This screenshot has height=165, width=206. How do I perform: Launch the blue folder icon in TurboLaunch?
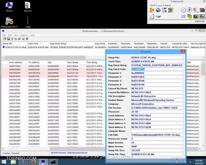click(x=183, y=16)
